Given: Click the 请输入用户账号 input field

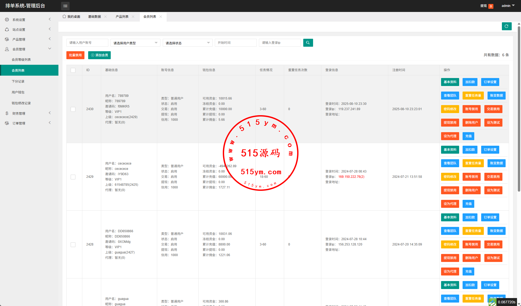Looking at the screenshot, I should tap(87, 43).
